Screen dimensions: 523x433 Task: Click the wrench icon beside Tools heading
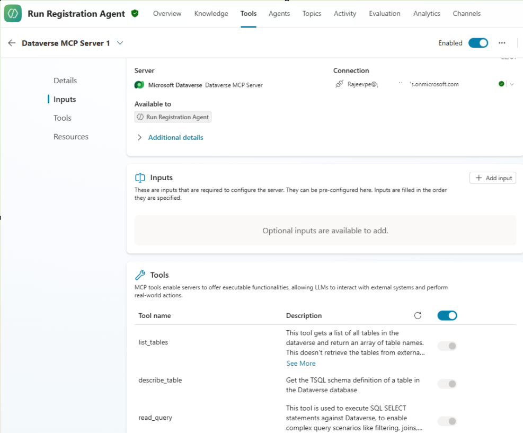click(x=140, y=275)
